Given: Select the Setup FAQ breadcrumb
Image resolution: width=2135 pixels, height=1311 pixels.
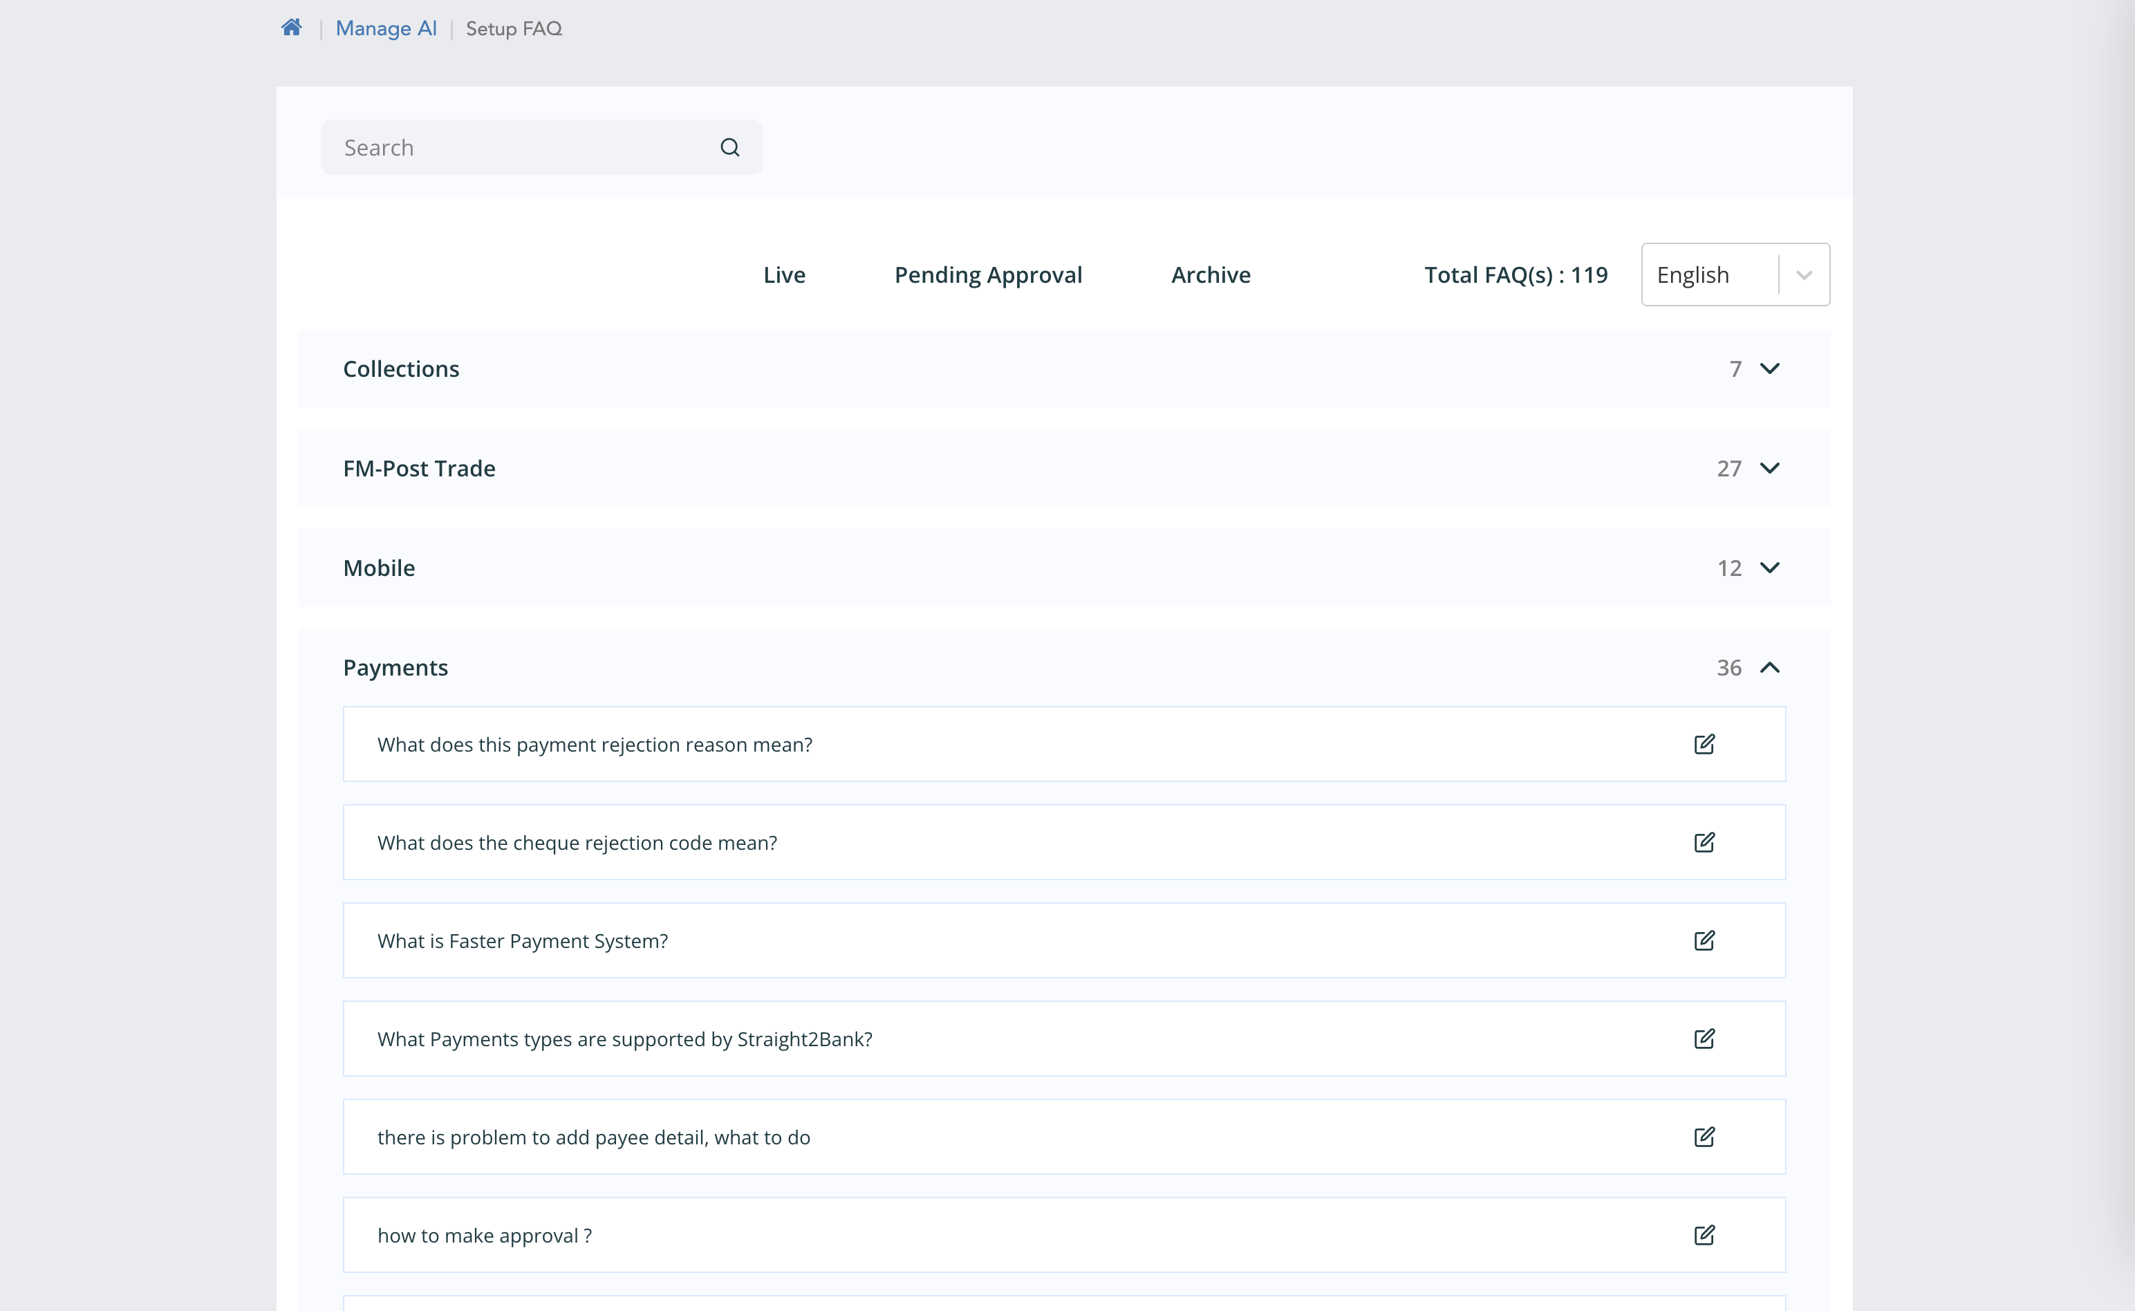Looking at the screenshot, I should tap(514, 28).
